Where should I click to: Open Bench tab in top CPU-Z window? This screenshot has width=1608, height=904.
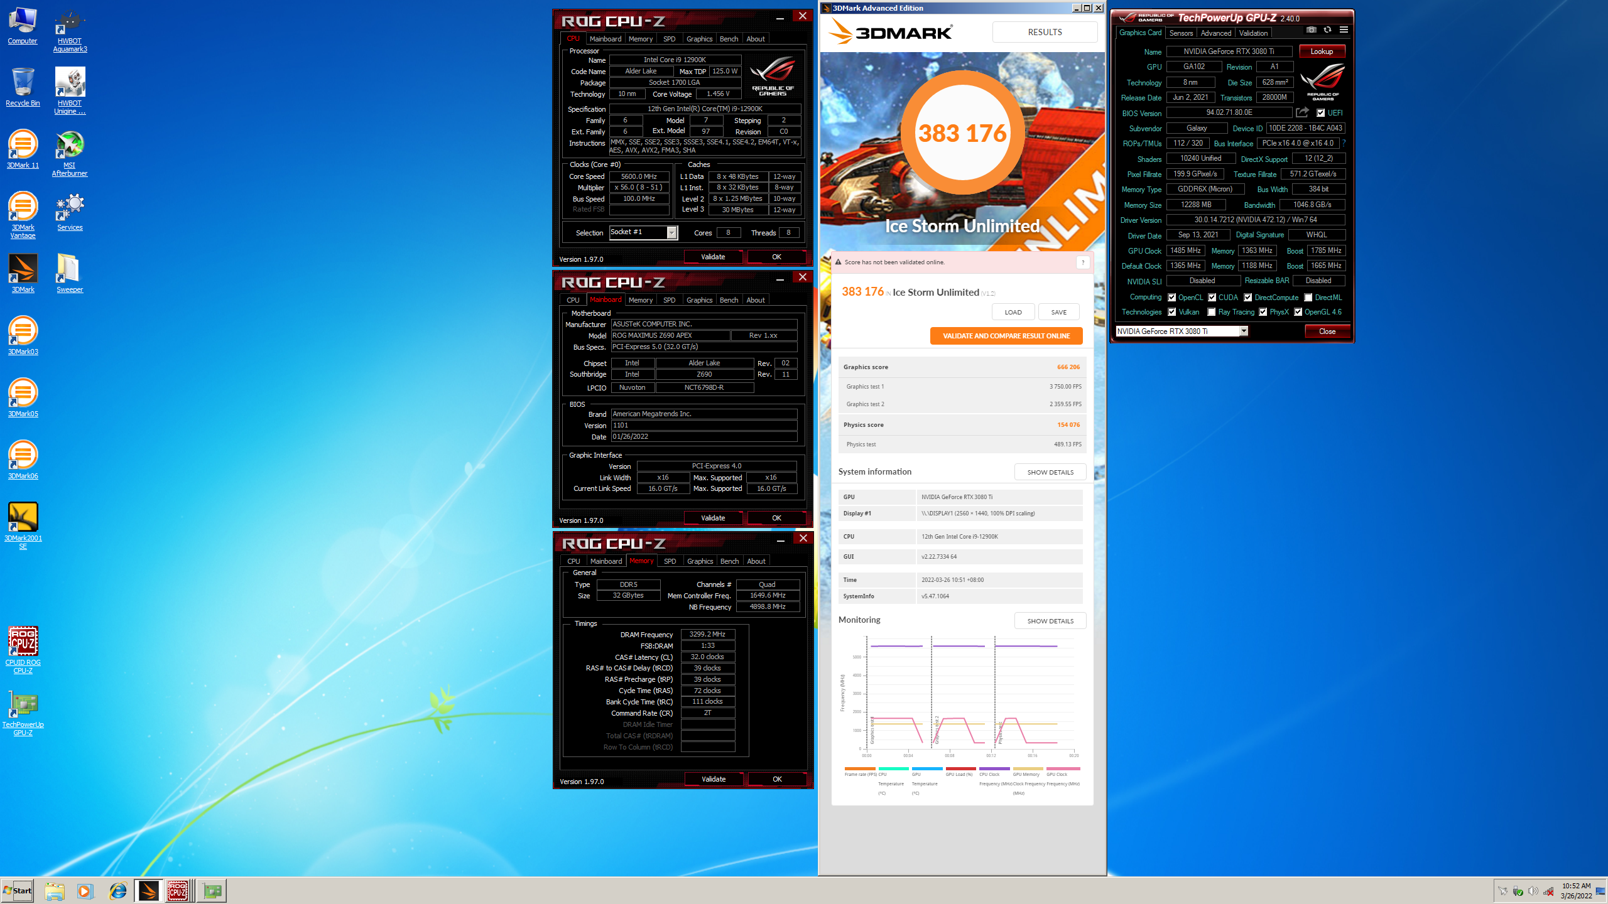point(729,39)
